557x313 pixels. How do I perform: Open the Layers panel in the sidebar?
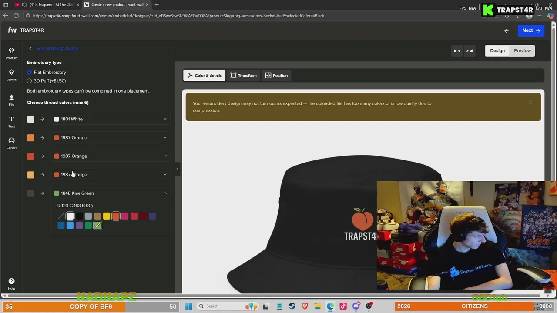point(11,75)
